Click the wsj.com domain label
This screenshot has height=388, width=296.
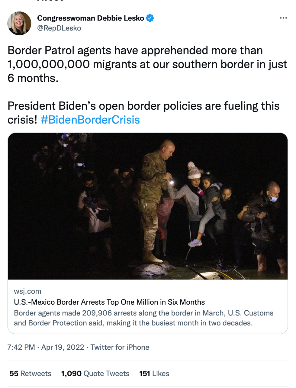click(x=27, y=291)
